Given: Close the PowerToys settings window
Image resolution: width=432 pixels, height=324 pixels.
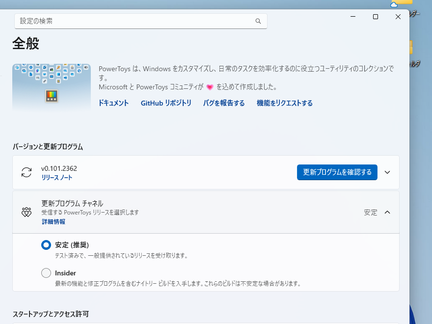Looking at the screenshot, I should point(398,17).
